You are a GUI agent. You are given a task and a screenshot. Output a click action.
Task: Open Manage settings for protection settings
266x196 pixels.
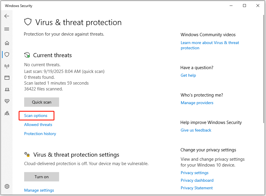pos(39,190)
